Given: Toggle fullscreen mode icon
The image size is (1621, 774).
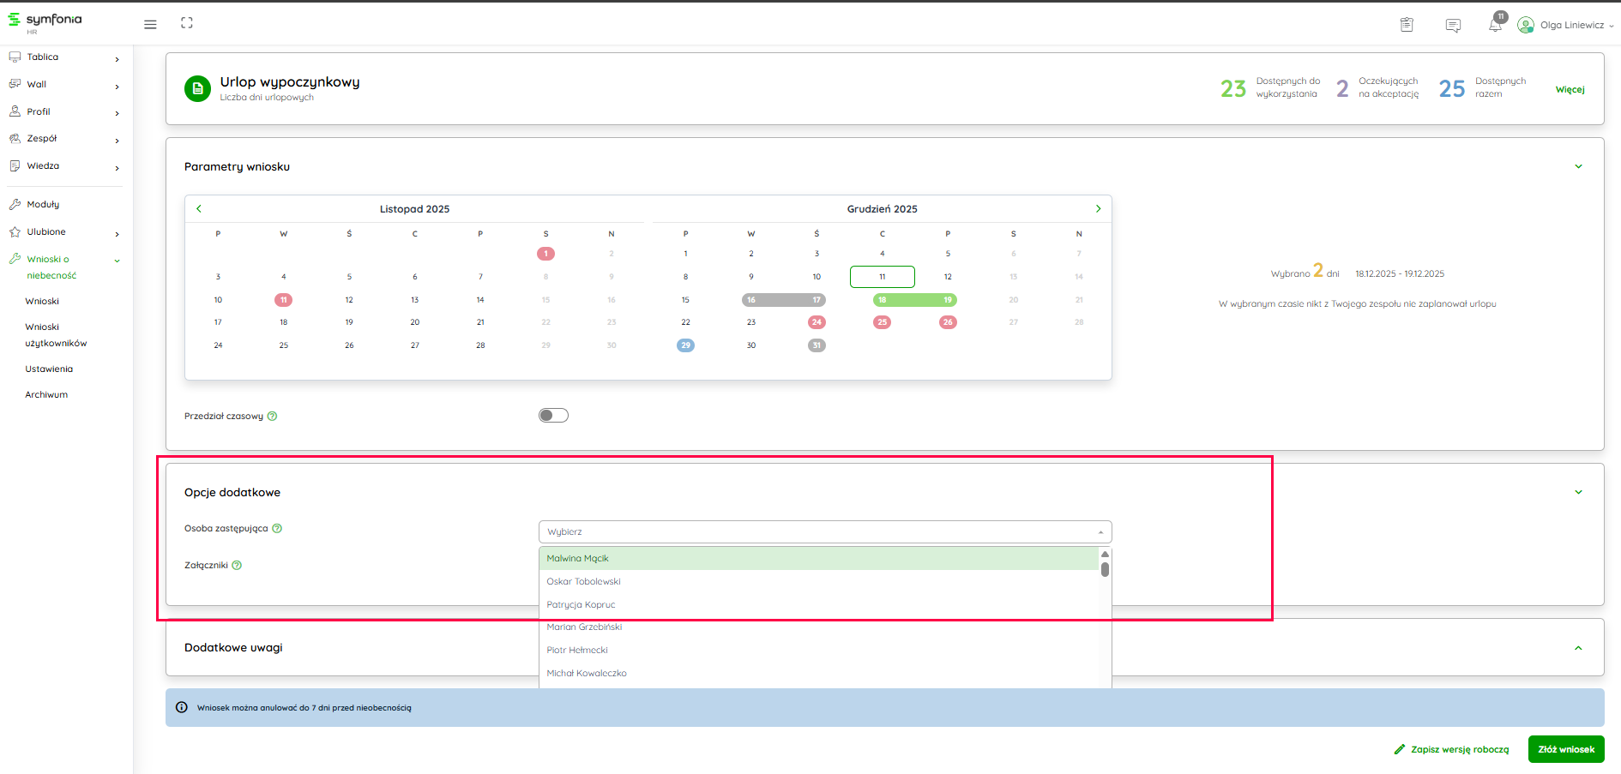Looking at the screenshot, I should (187, 23).
